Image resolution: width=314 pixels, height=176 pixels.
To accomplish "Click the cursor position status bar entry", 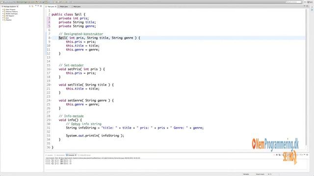I will coord(270,174).
